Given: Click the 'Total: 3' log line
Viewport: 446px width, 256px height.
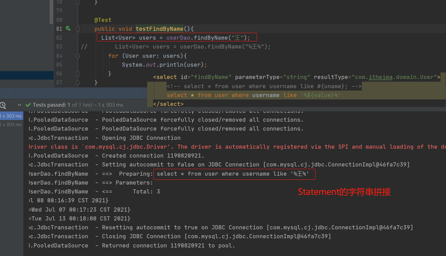Looking at the screenshot, I should click(94, 191).
